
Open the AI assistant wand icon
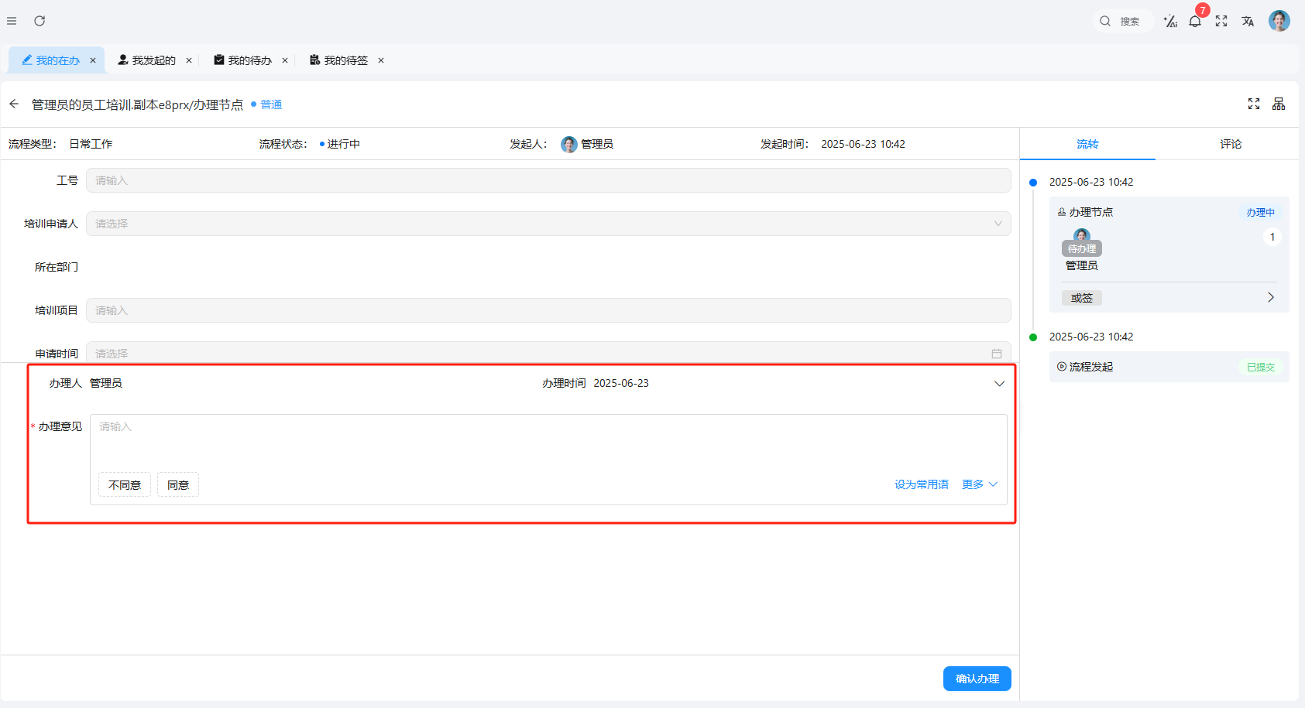click(x=1170, y=22)
